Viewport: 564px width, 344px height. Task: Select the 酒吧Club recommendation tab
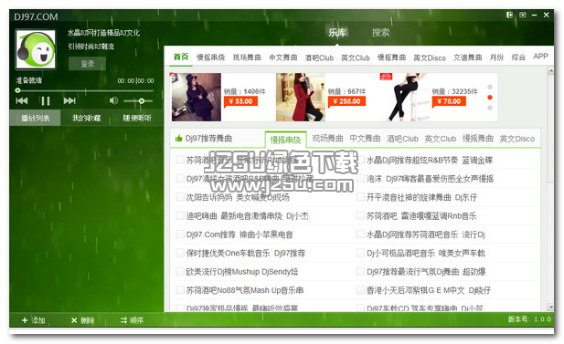(402, 139)
